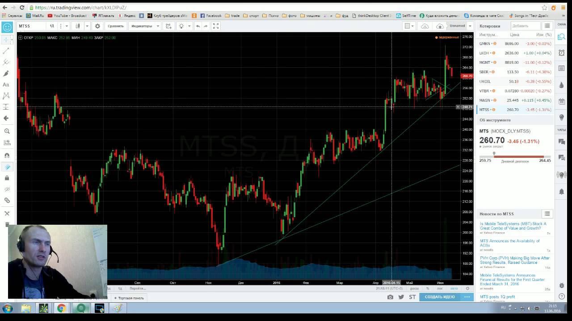The height and width of the screenshot is (321, 572).
Task: Click the Добавить symbol input field
Action: (525, 26)
